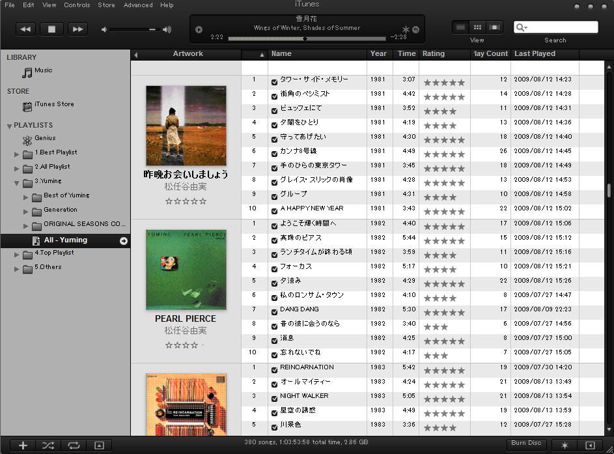The image size is (614, 454).
Task: Click the rewind previous track button
Action: (x=26, y=29)
